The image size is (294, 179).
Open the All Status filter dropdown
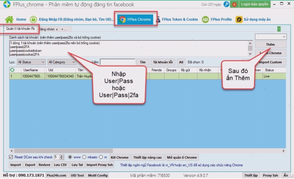pyautogui.click(x=31, y=62)
